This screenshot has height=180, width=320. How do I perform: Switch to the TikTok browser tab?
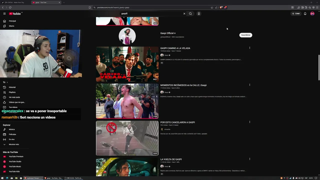coord(14,2)
